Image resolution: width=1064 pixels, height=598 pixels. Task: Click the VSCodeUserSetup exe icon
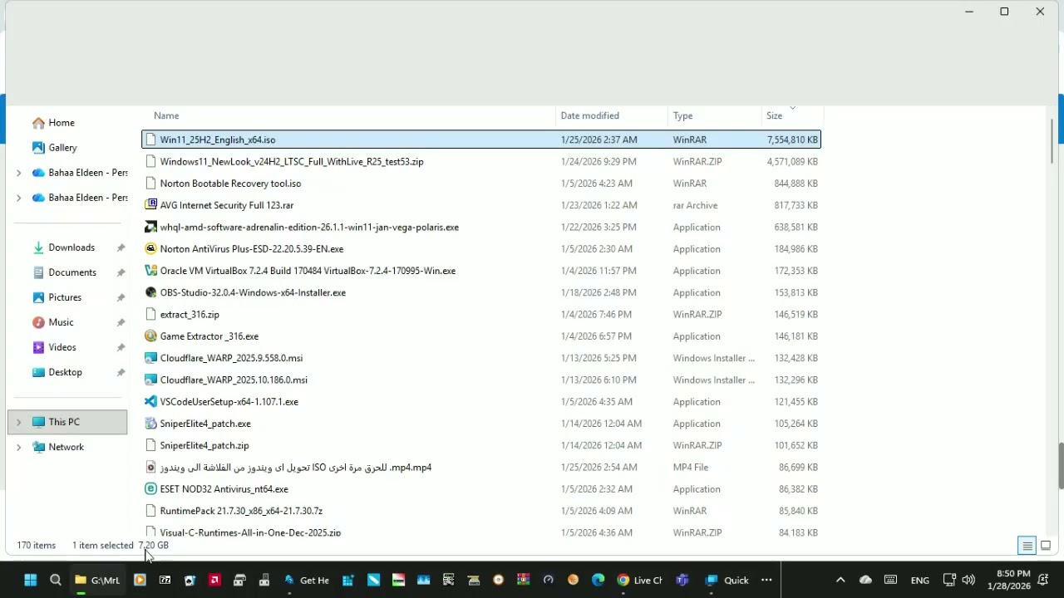(150, 402)
